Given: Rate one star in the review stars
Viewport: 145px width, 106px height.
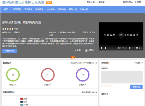Looking at the screenshot, I should click(x=102, y=86).
